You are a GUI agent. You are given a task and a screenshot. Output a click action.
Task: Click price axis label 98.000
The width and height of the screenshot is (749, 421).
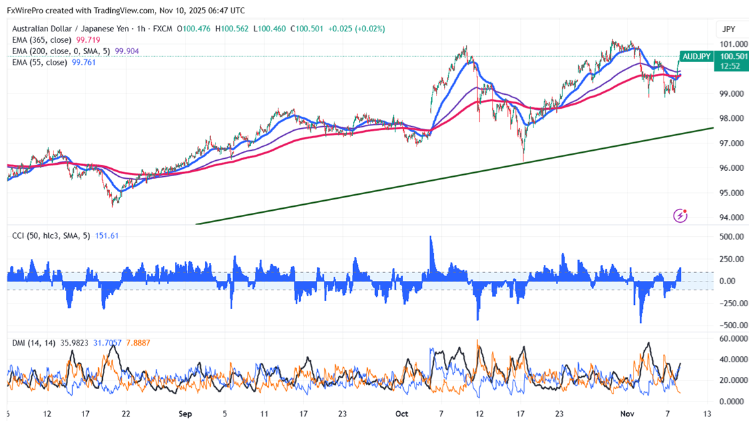tap(732, 118)
